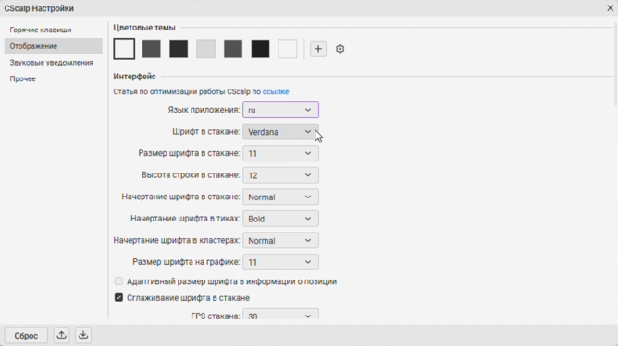
Task: Expand the order book row height dropdown 12
Action: point(280,175)
